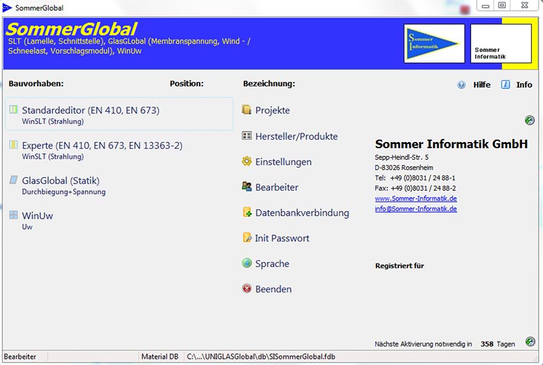Click the WinUw window icon
Image resolution: width=543 pixels, height=365 pixels.
pyautogui.click(x=13, y=215)
